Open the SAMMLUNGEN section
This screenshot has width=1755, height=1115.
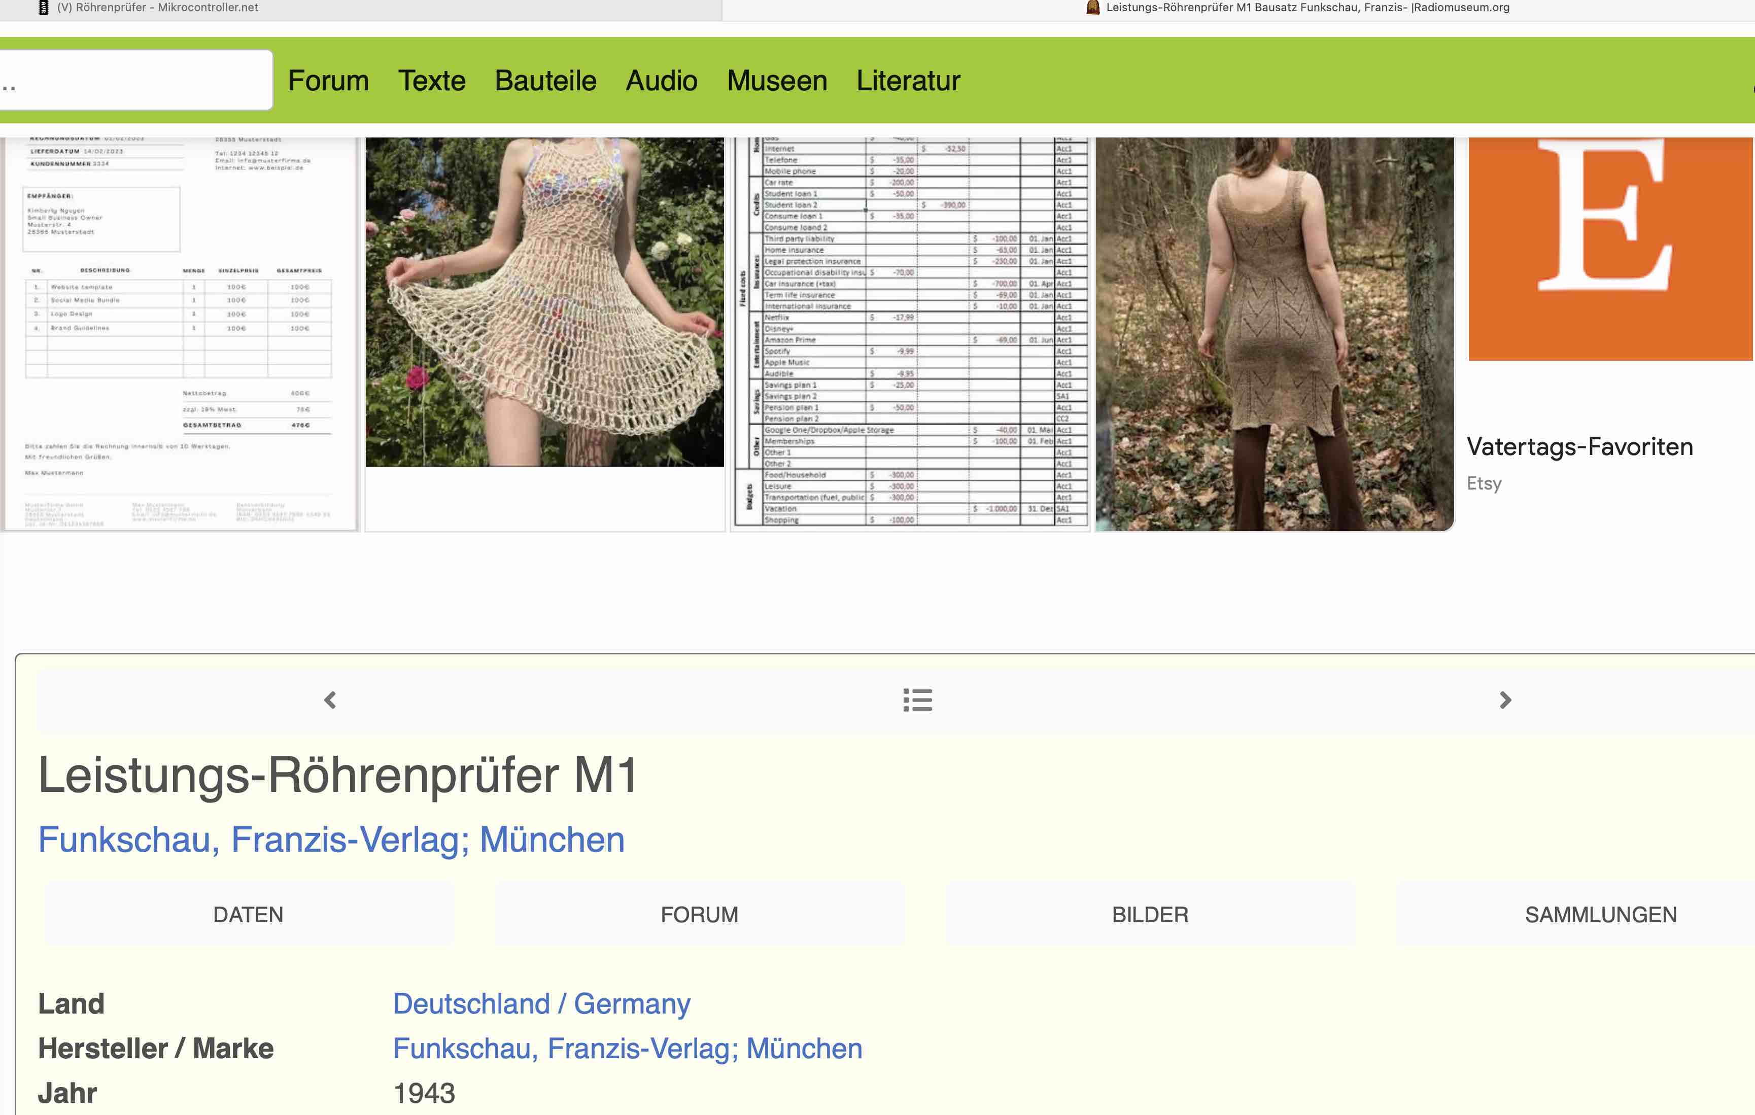pos(1600,915)
